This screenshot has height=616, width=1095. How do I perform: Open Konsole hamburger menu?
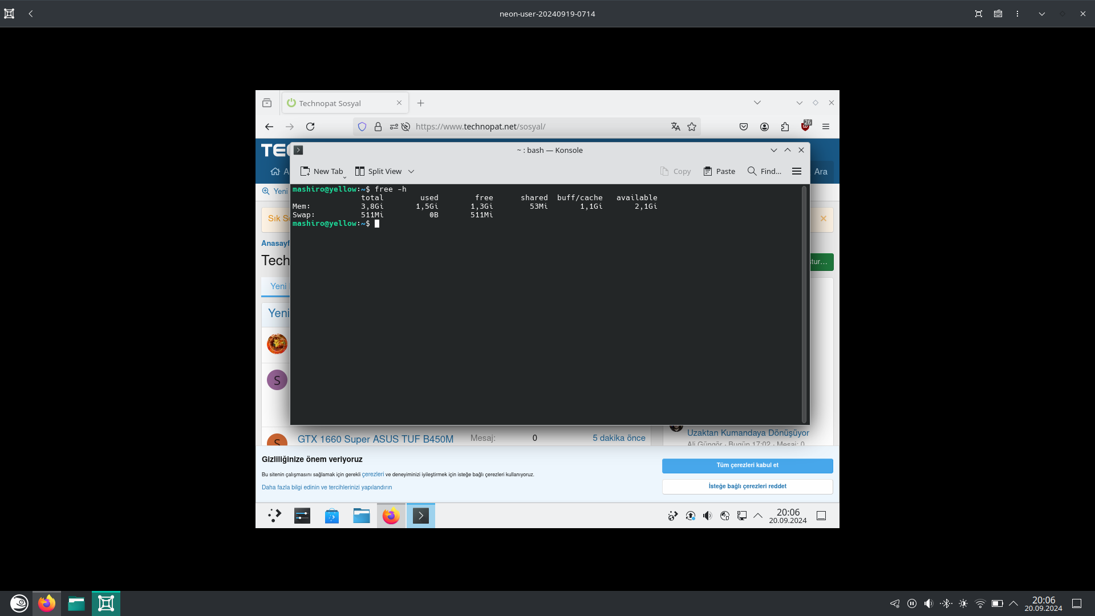click(797, 171)
